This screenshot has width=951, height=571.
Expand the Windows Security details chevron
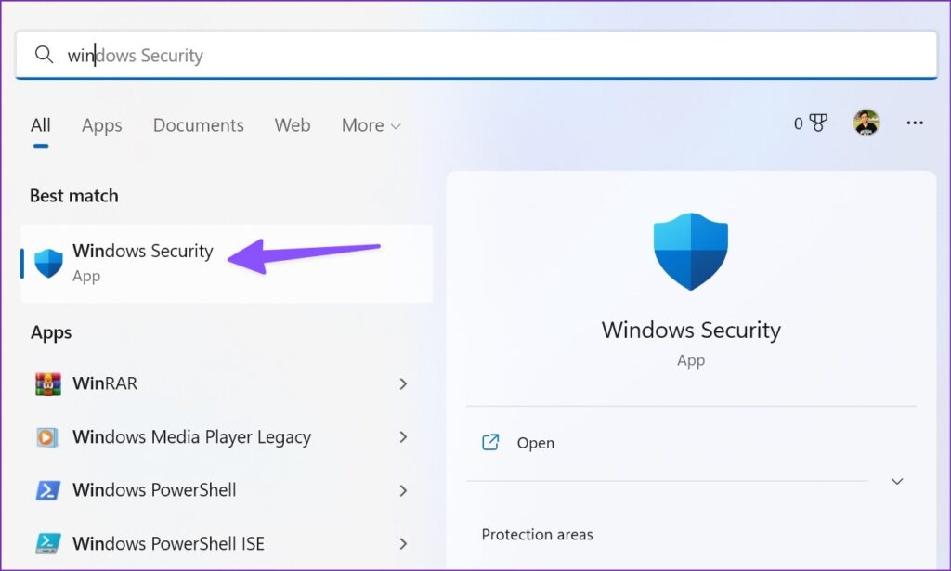tap(896, 482)
